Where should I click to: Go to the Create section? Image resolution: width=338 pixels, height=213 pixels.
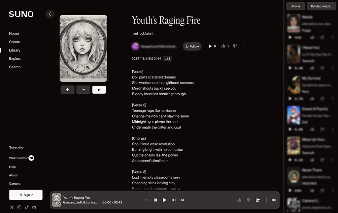point(15,42)
